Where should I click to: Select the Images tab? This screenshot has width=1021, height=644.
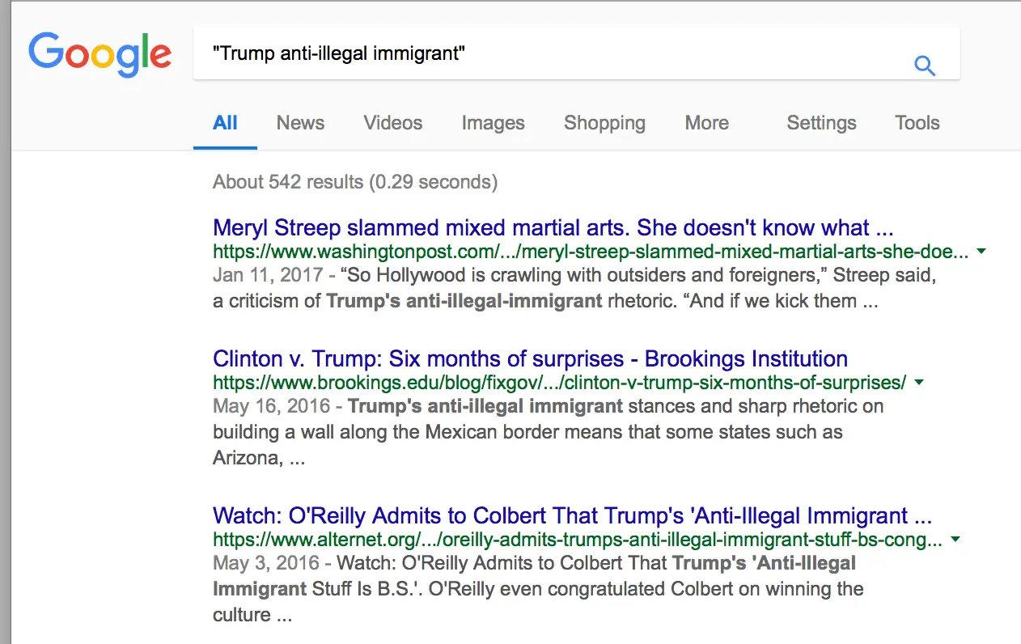(493, 123)
